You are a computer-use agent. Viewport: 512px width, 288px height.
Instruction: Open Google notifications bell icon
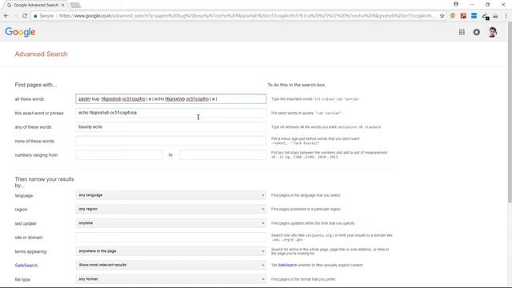pyautogui.click(x=477, y=32)
